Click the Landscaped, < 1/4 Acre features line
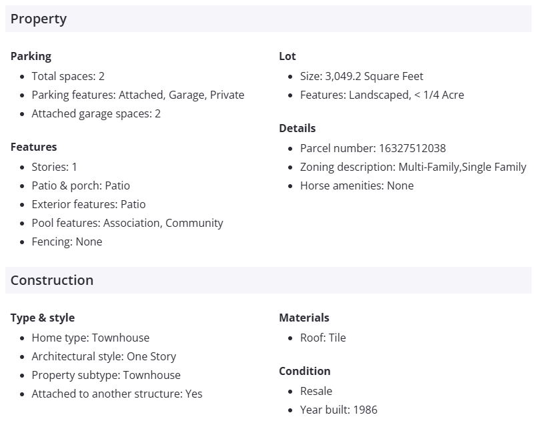The height and width of the screenshot is (425, 539). (x=382, y=95)
